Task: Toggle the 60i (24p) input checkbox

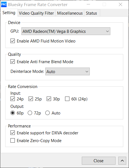Action: point(67,99)
